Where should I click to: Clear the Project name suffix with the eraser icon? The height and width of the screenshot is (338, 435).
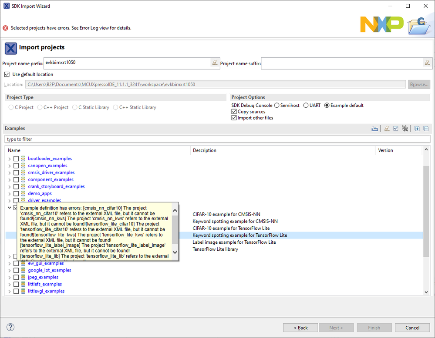pyautogui.click(x=427, y=63)
